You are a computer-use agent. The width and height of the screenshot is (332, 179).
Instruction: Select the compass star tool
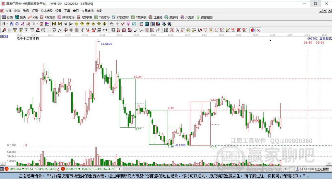[x=71, y=30]
